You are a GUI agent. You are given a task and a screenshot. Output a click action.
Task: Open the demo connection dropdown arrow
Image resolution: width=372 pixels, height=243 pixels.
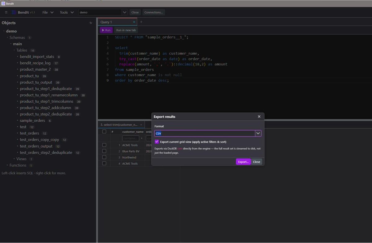(125, 12)
